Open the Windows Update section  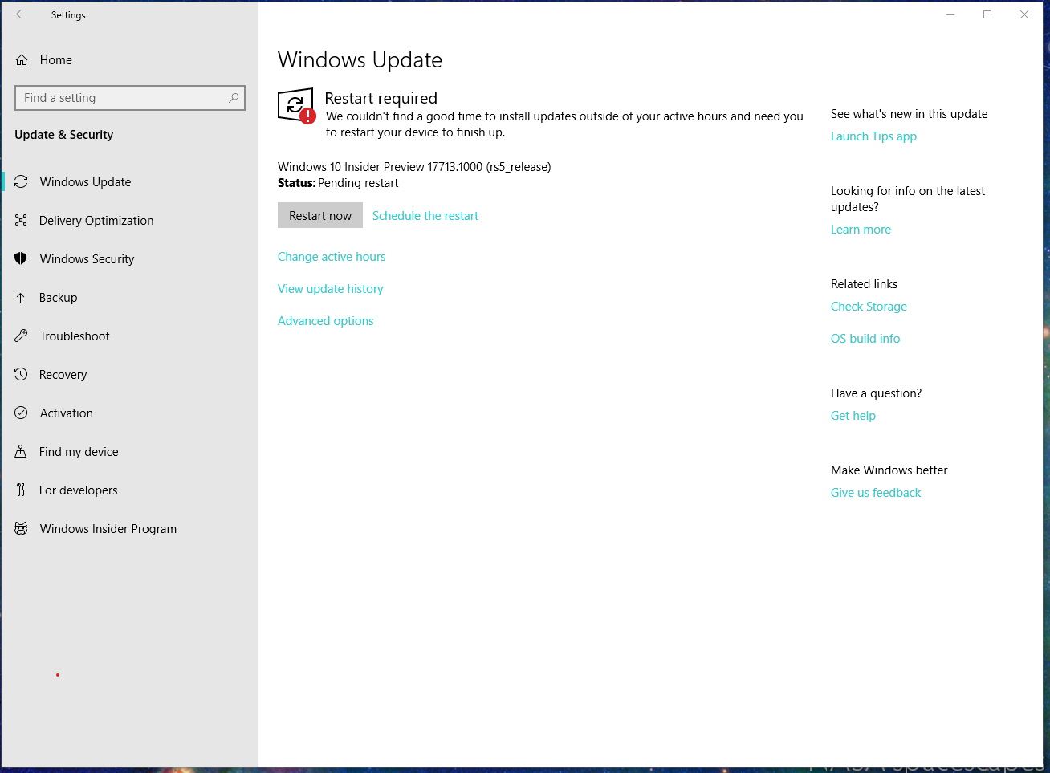pyautogui.click(x=130, y=182)
